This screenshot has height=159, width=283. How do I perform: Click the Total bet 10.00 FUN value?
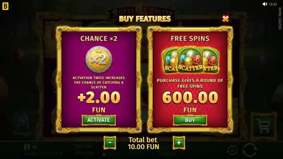coord(144,147)
